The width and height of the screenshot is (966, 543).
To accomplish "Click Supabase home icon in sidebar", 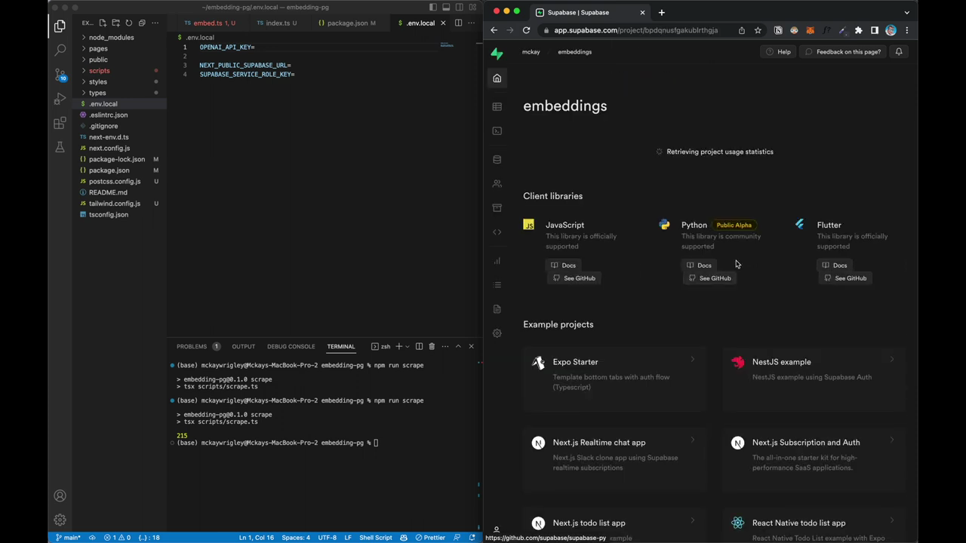I will (x=497, y=78).
